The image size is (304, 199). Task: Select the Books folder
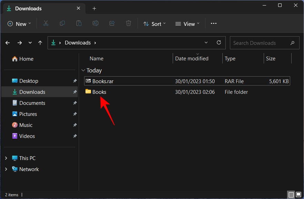[x=99, y=92]
